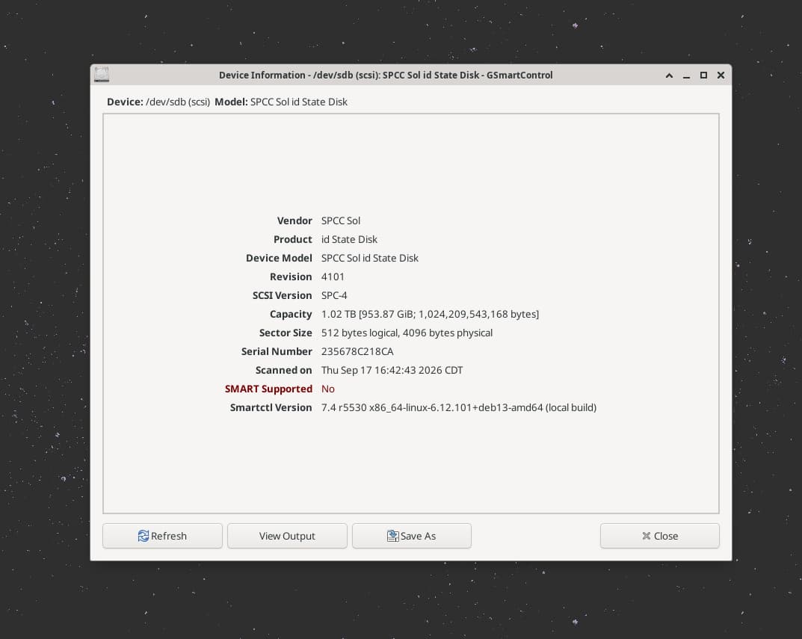802x639 pixels.
Task: Select the Smartctl Version value
Action: pyautogui.click(x=459, y=408)
